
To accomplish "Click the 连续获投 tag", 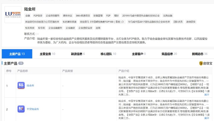I will tap(191, 22).
